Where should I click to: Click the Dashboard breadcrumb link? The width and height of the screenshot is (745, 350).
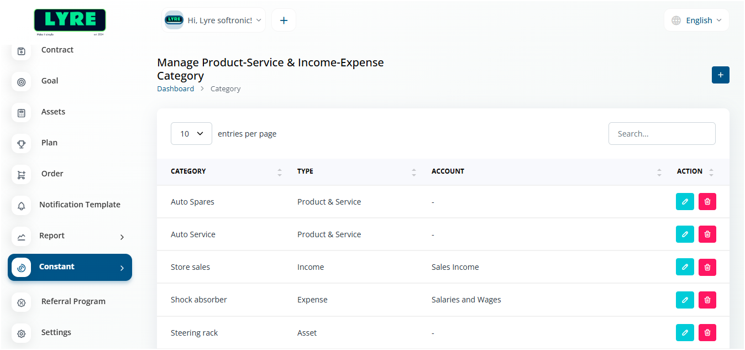[x=175, y=88]
